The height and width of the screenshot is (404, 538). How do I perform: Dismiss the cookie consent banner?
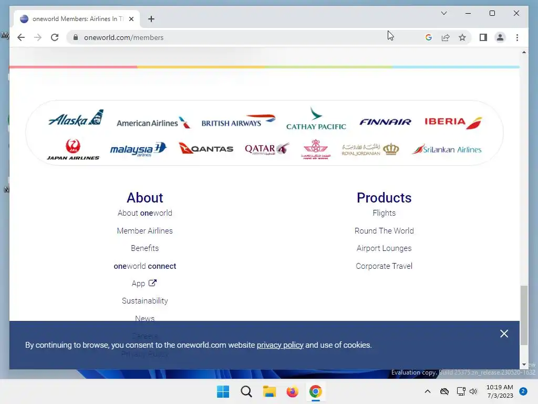point(504,334)
